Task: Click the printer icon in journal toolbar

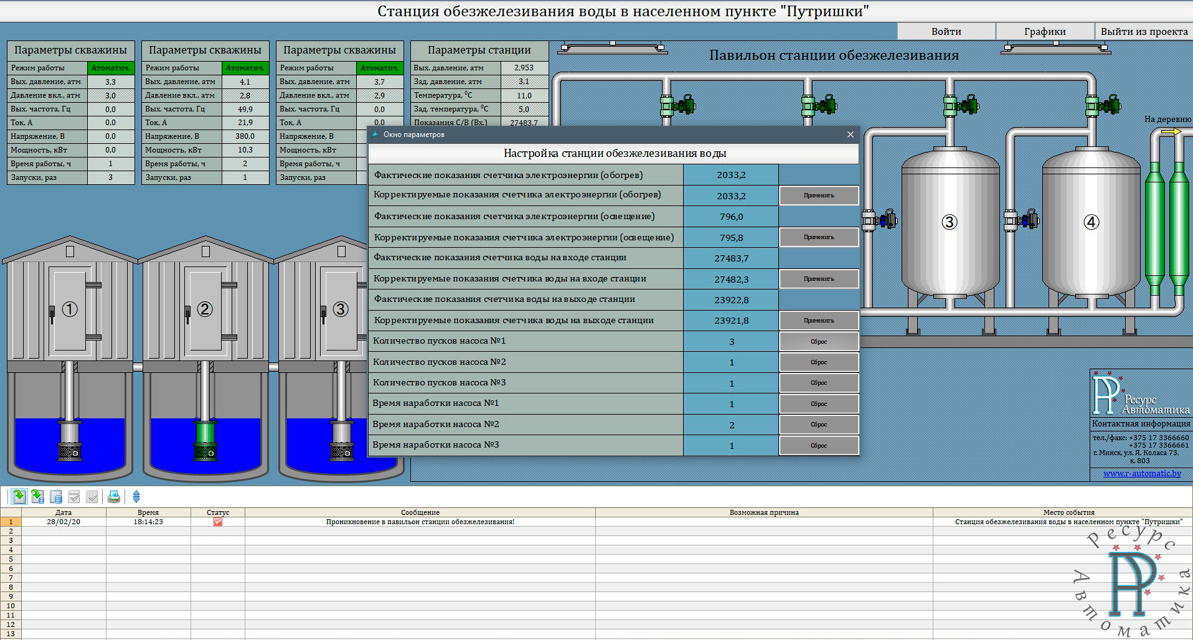Action: (113, 496)
